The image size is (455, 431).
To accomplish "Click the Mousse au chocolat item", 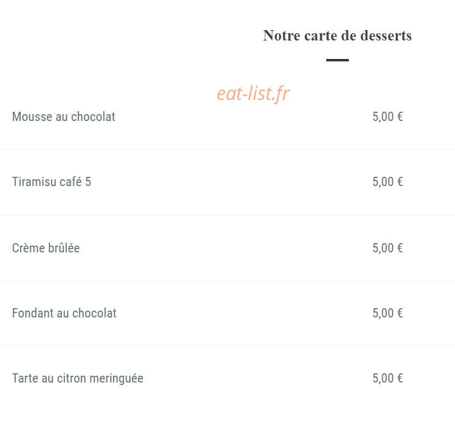I will click(64, 117).
